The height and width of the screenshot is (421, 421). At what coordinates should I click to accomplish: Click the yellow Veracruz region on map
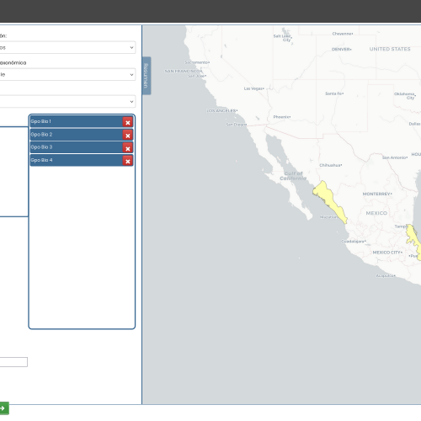(414, 241)
